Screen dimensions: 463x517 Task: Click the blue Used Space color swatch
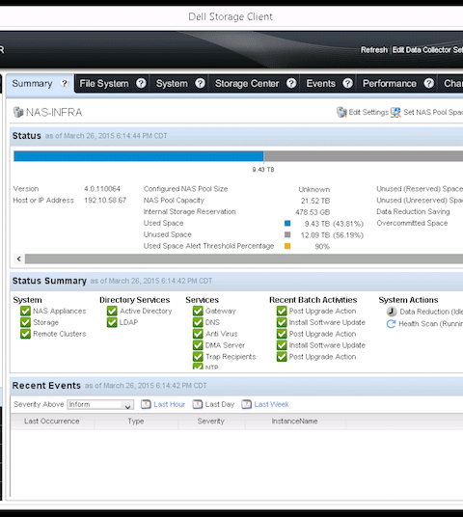(287, 223)
